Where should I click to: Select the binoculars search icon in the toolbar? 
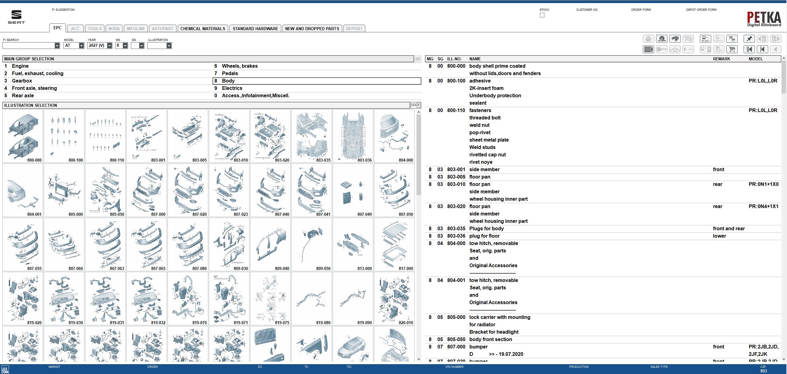675,38
